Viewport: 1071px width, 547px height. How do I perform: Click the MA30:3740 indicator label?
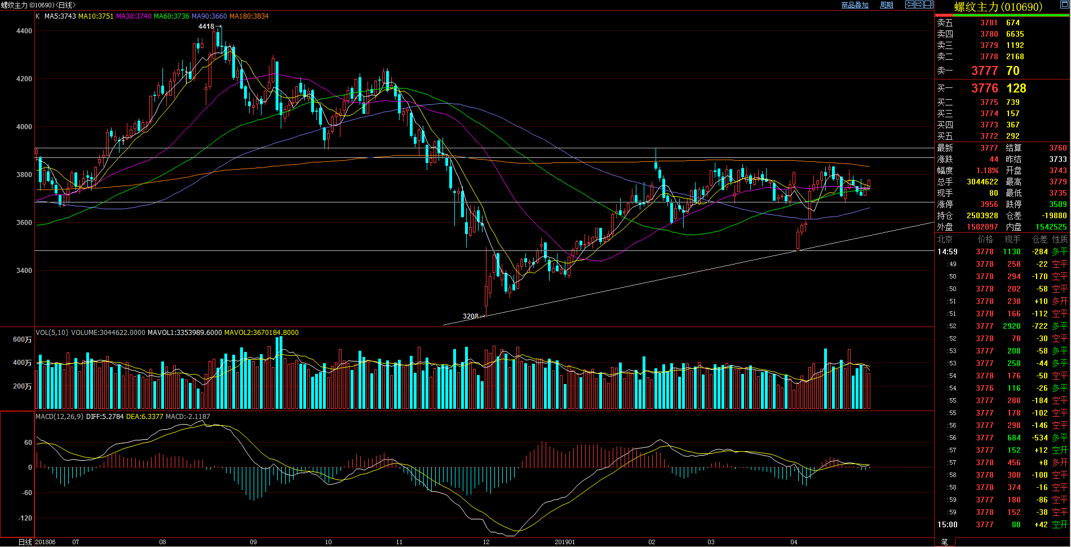[x=134, y=16]
